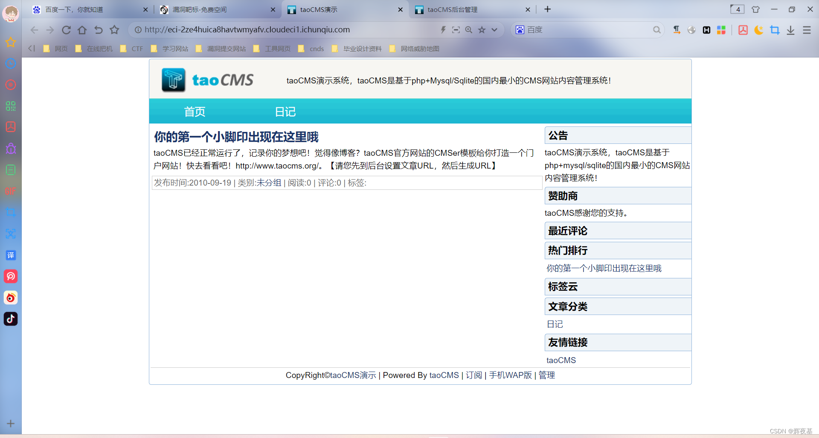Open the PDF extension icon in toolbar

[x=743, y=30]
